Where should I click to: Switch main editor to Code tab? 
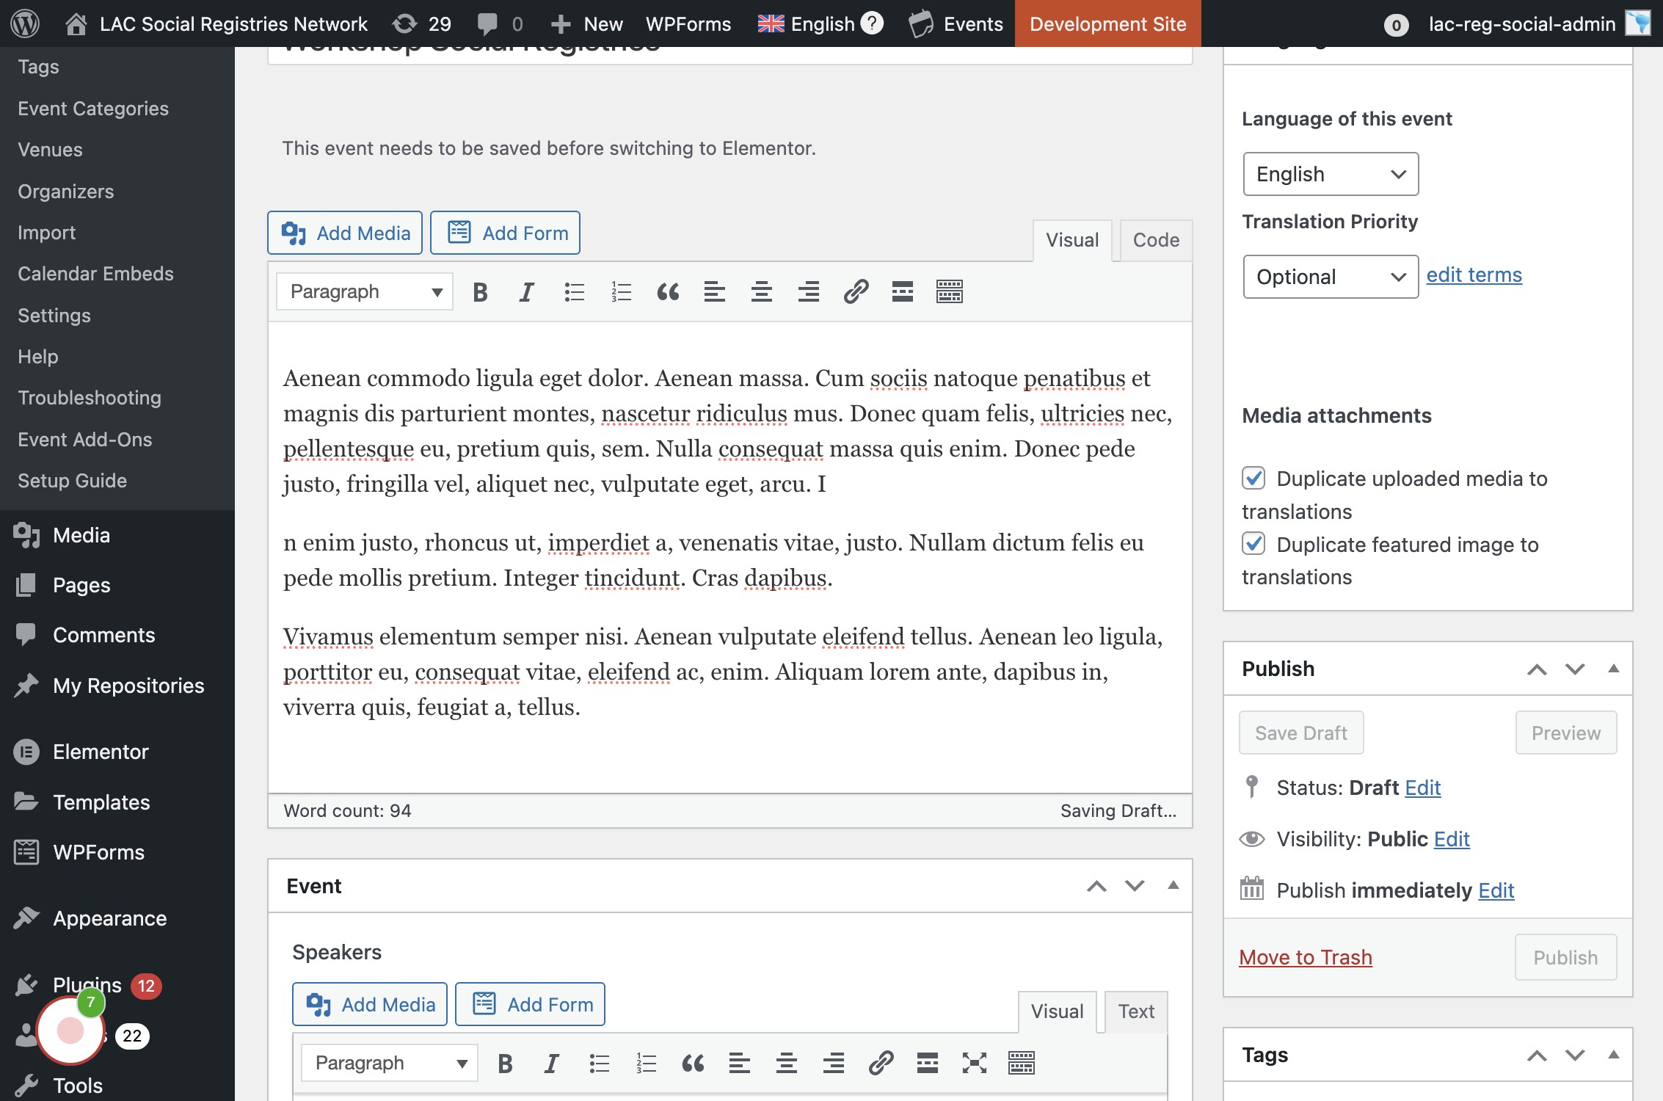pyautogui.click(x=1156, y=240)
